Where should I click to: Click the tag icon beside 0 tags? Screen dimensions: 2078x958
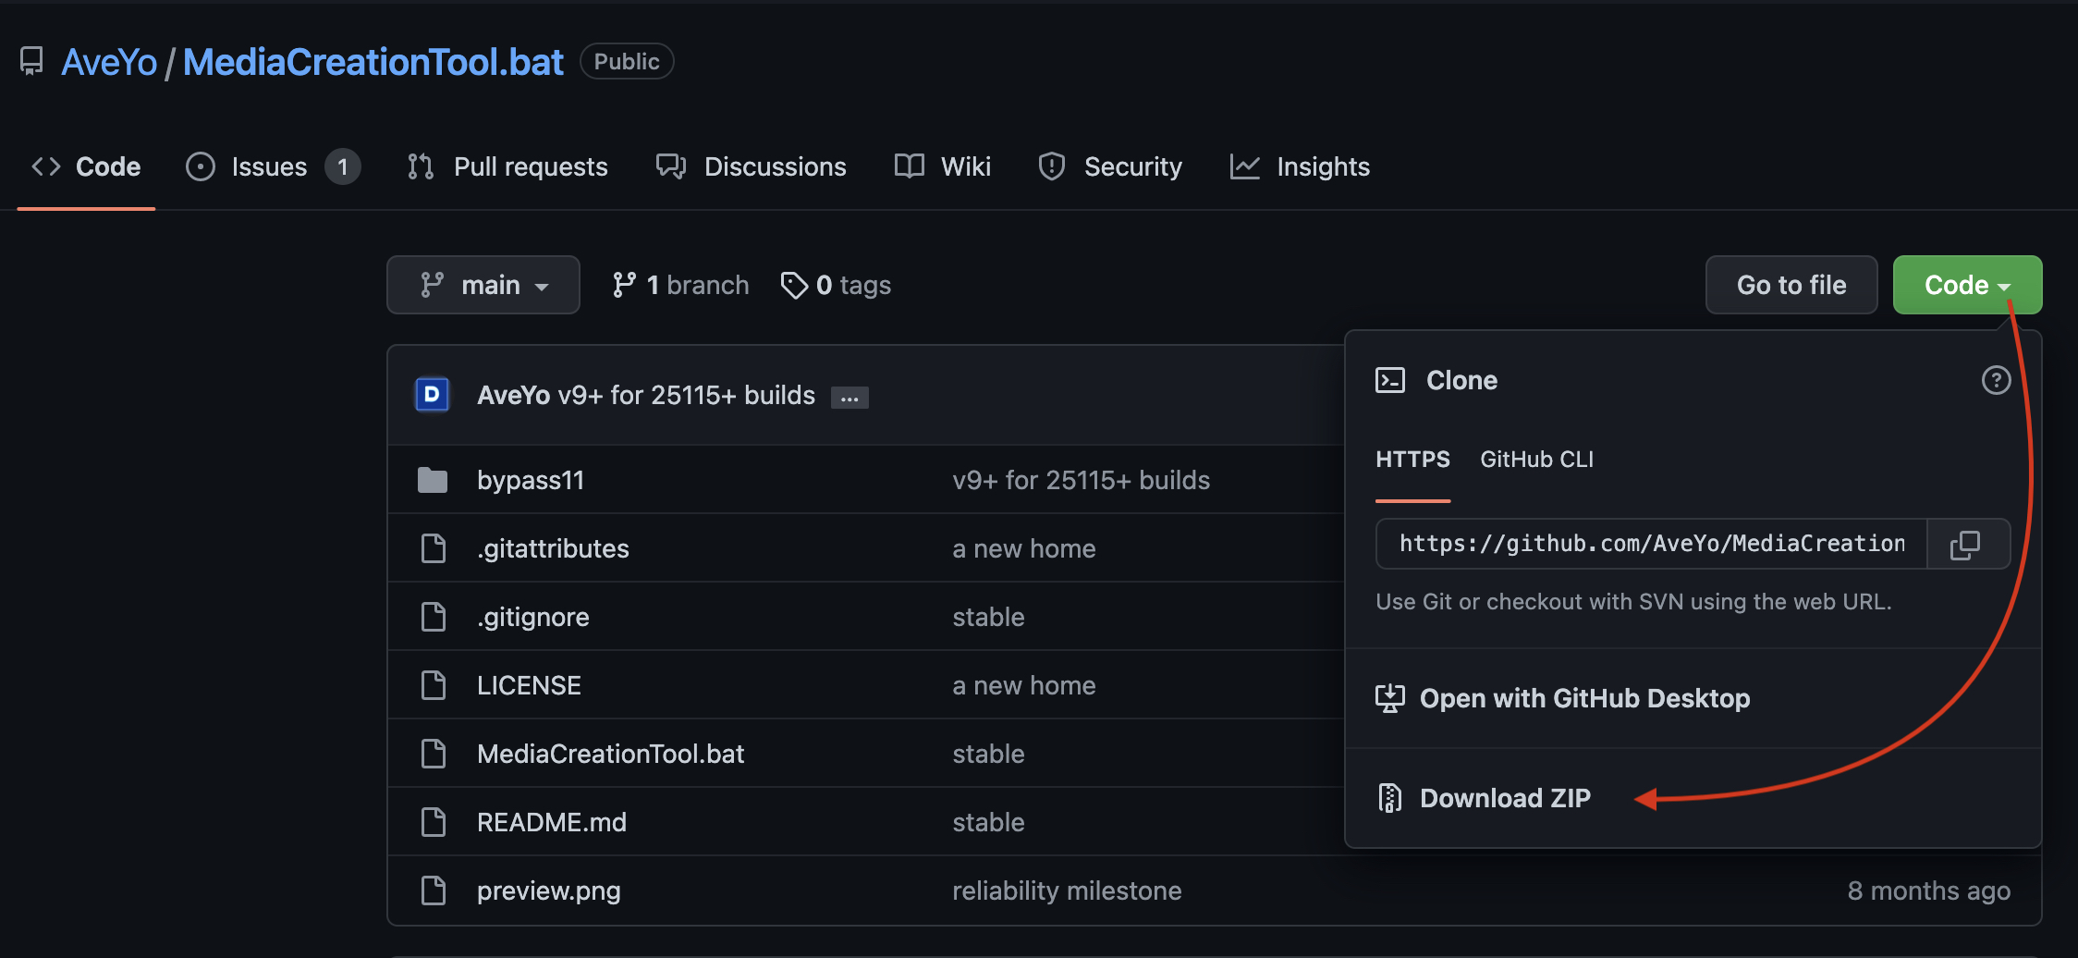tap(794, 285)
